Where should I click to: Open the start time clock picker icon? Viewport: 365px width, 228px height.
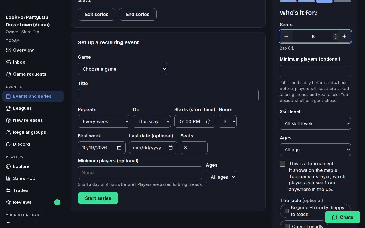pos(208,121)
